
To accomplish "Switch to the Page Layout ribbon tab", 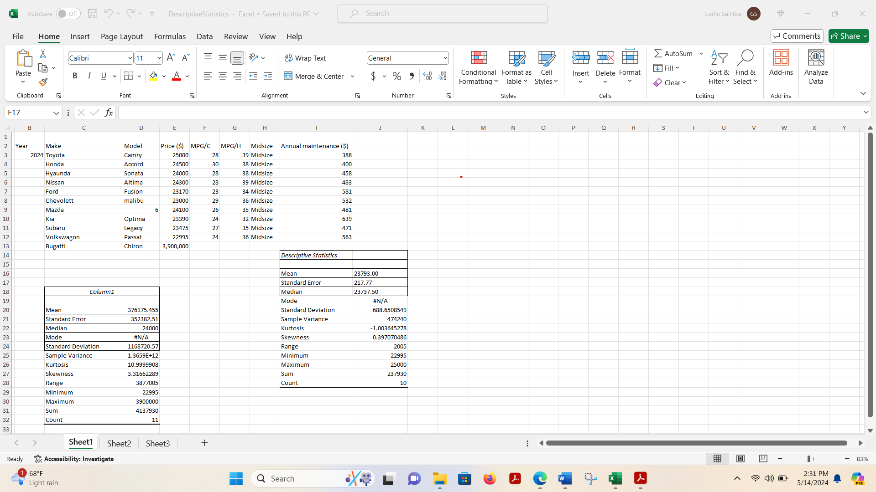I will click(x=122, y=36).
